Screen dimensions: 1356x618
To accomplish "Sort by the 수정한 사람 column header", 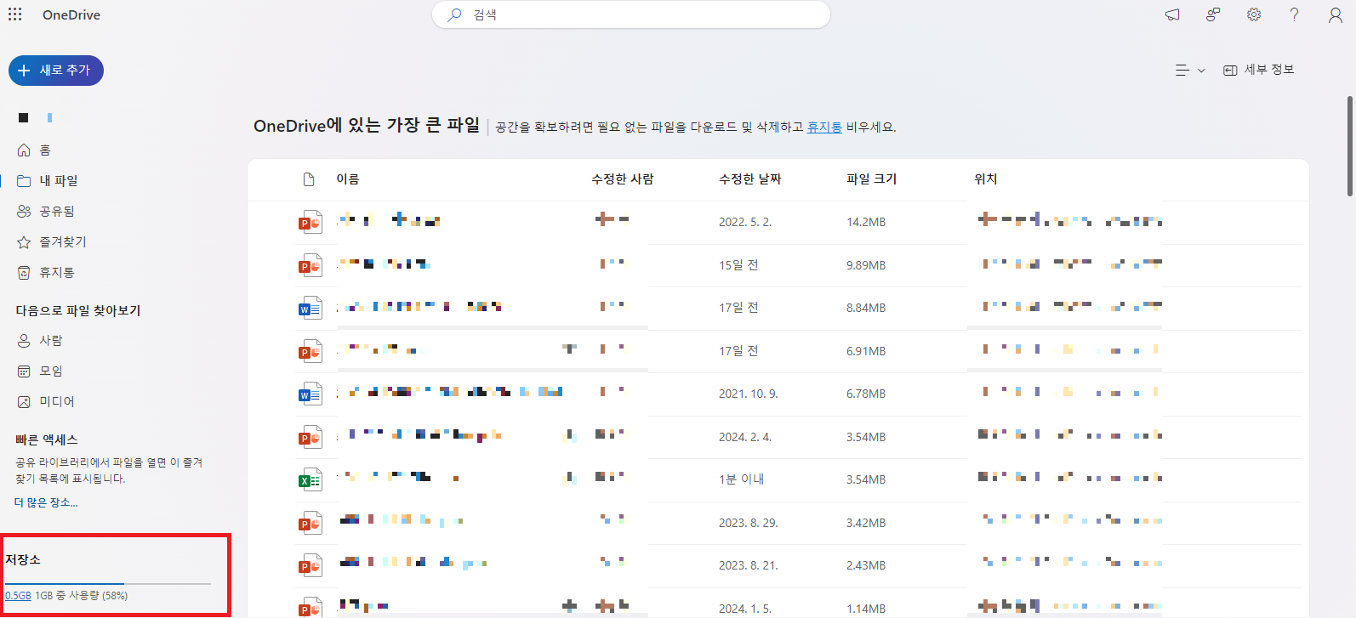I will [x=623, y=179].
